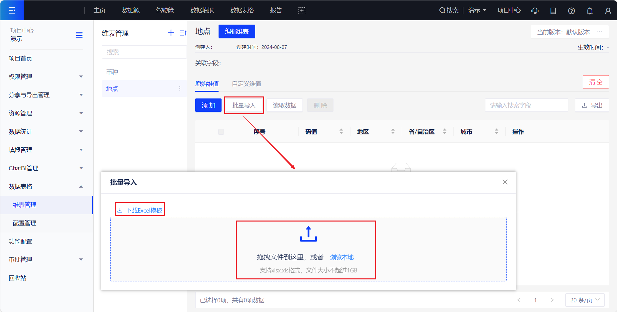Open the three-dot menu beside 地点

click(x=180, y=88)
